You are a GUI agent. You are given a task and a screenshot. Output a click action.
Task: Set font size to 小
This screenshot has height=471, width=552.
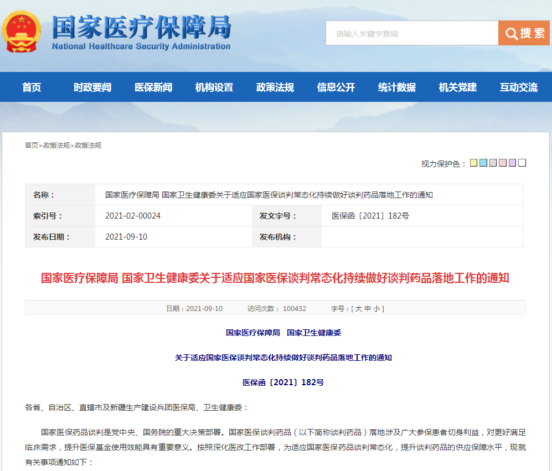pos(376,309)
